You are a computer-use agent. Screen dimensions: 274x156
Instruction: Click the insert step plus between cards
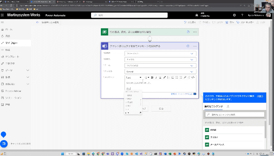click(x=150, y=38)
